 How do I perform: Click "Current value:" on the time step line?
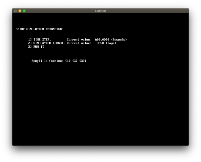coord(79,40)
